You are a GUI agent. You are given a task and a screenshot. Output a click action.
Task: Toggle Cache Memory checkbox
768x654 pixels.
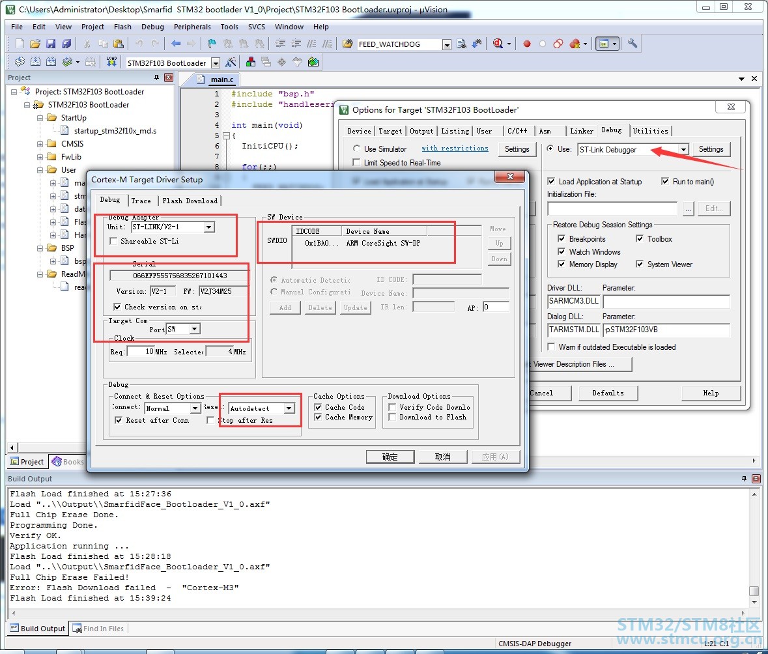[x=318, y=417]
